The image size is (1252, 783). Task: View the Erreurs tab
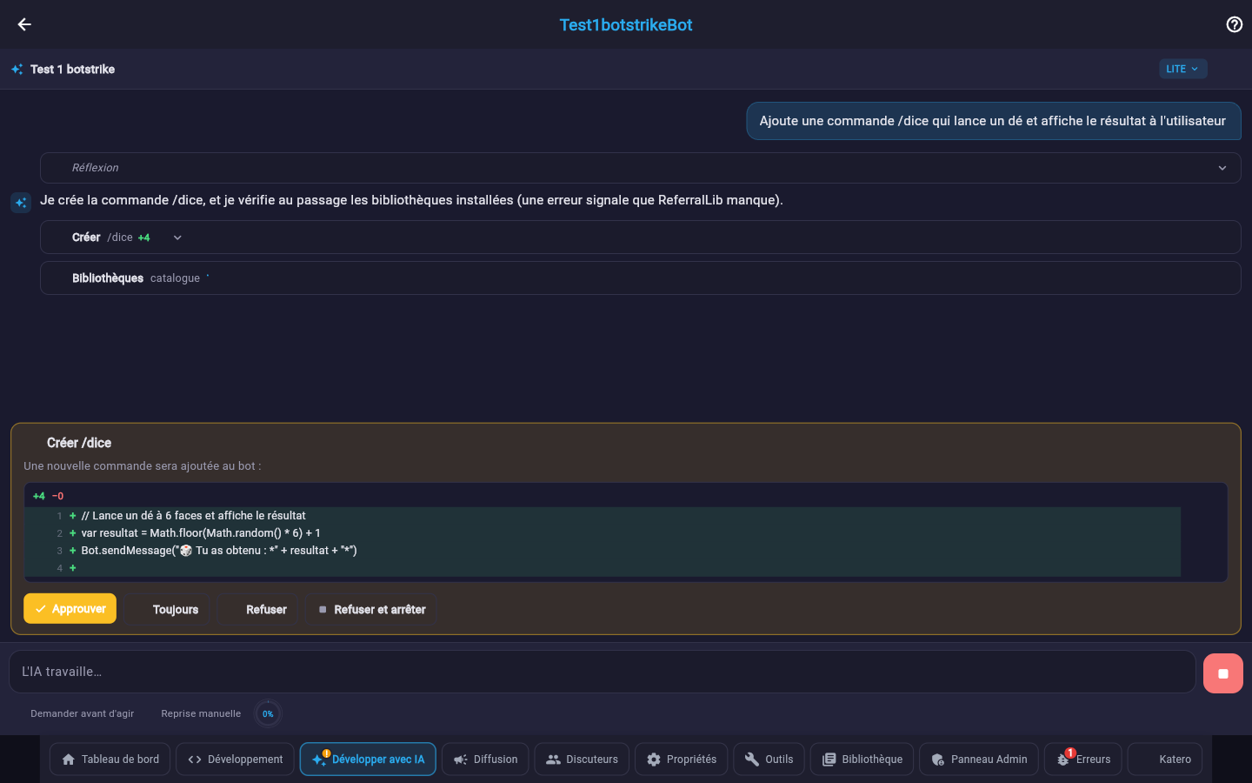pos(1083,760)
